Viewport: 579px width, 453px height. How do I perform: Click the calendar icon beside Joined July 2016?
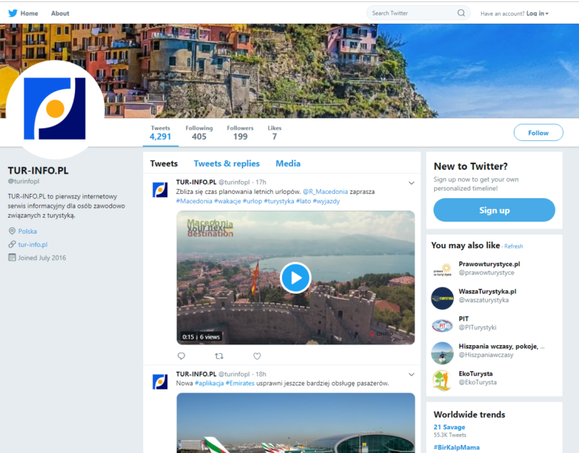[12, 258]
